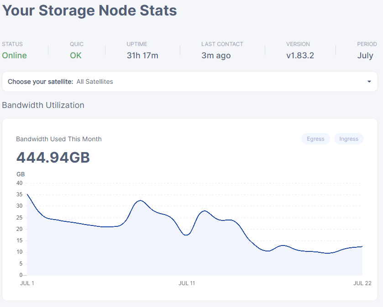Click the 40 GB y-axis label
The height and width of the screenshot is (307, 383).
tap(19, 183)
